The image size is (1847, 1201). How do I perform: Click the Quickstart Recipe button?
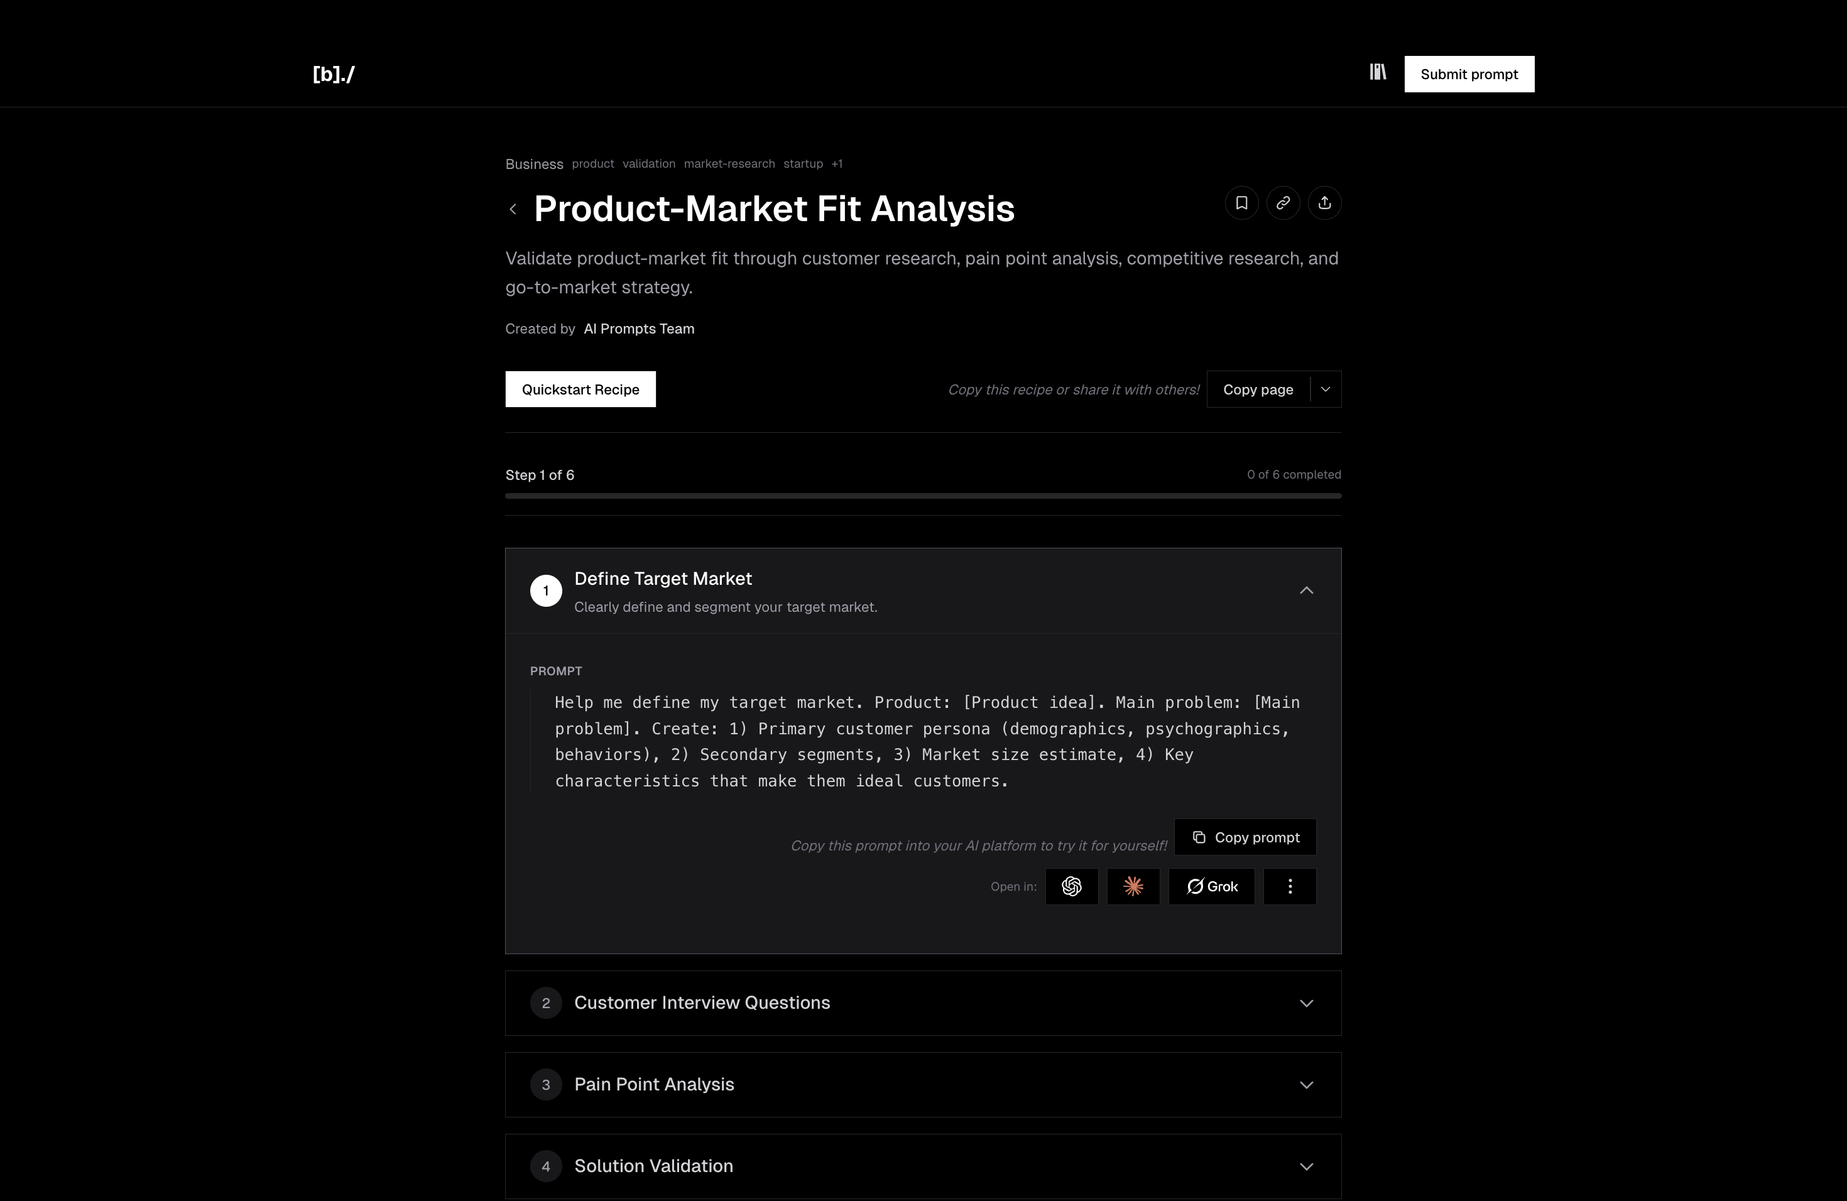pyautogui.click(x=580, y=389)
